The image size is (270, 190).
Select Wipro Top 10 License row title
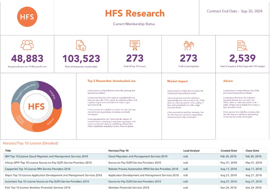coord(53,175)
